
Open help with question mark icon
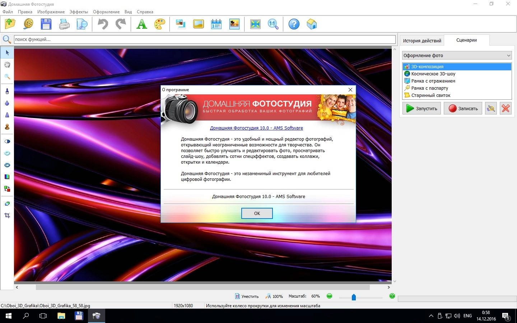(294, 24)
